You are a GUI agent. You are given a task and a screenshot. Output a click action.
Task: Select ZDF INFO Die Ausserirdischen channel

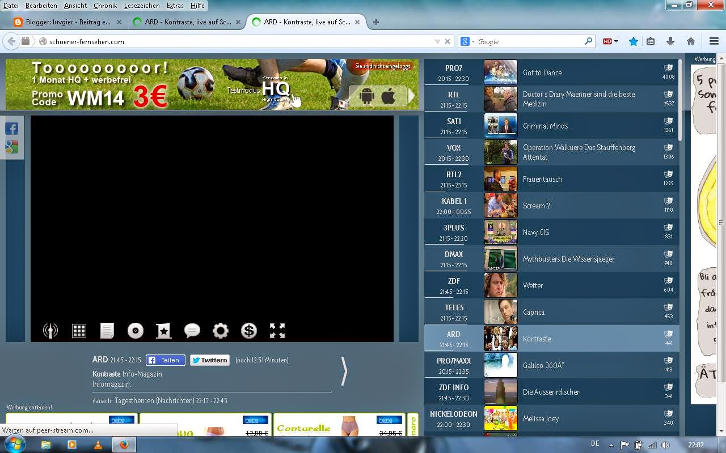coord(552,392)
